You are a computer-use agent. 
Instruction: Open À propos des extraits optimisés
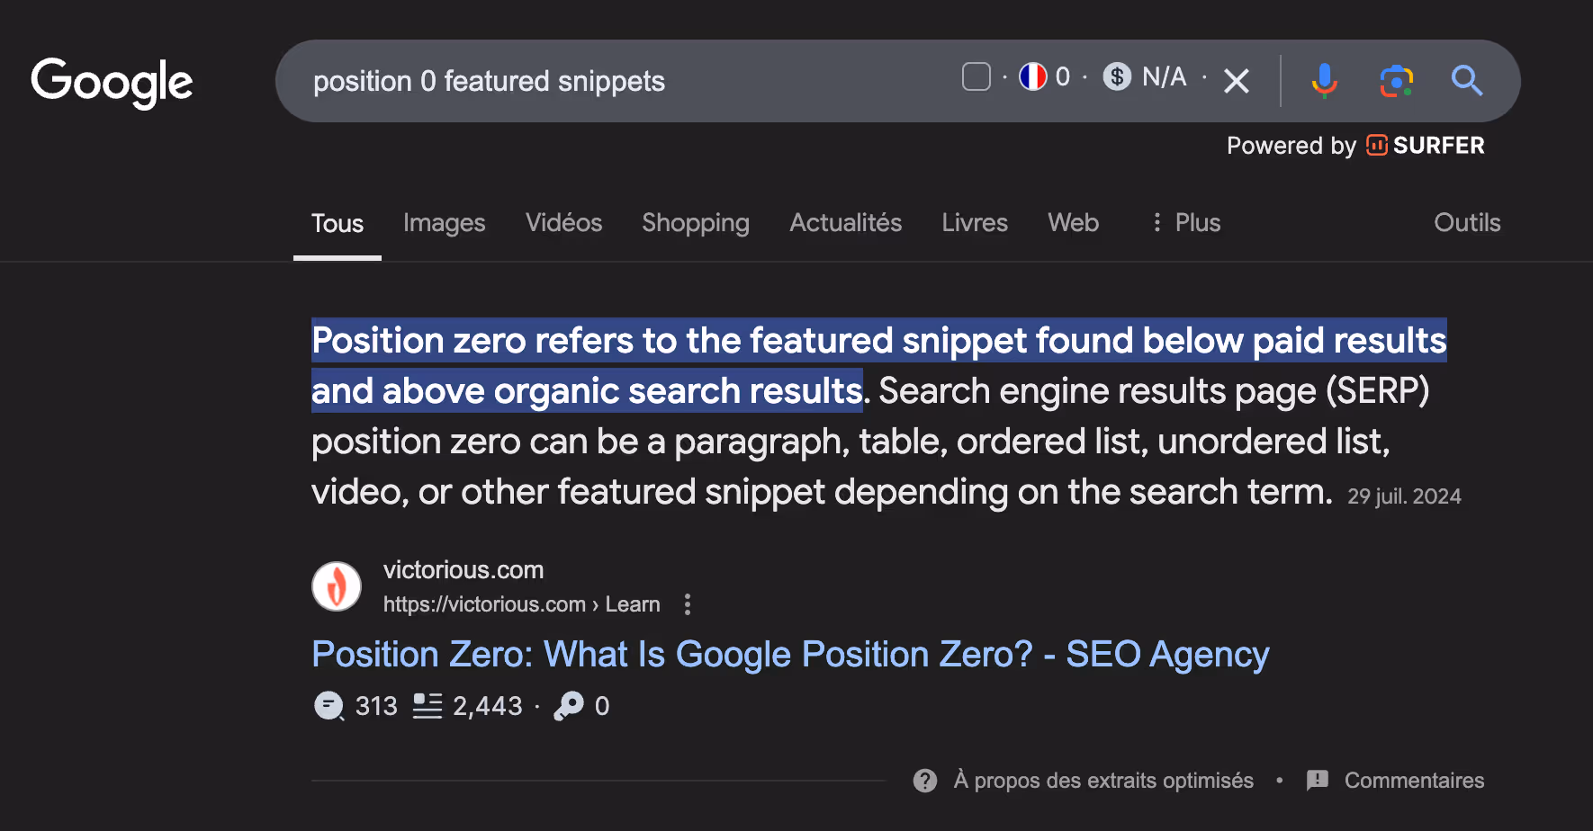coord(1103,781)
